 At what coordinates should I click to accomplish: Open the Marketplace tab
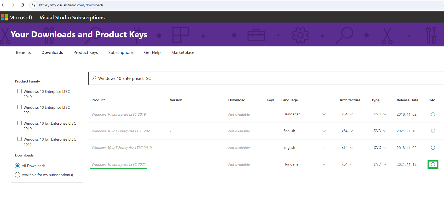click(x=183, y=53)
